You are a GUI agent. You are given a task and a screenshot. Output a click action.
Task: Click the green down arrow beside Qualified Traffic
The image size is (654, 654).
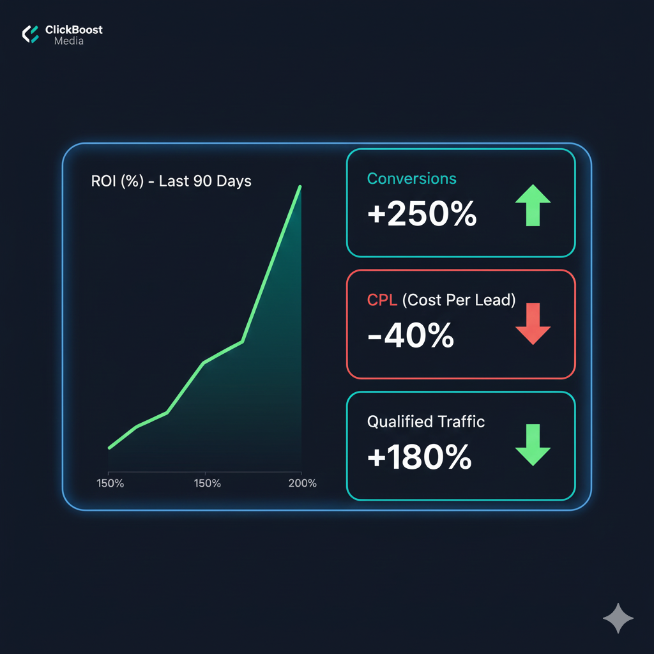532,445
